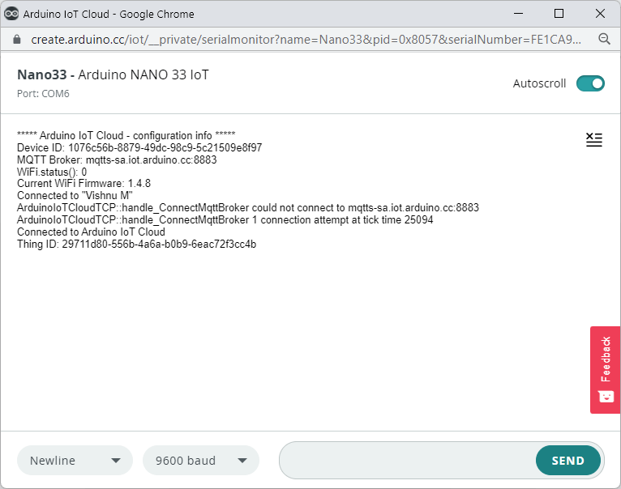Viewport: 621px width, 489px height.
Task: Click the Arduino infinity logo in title bar
Action: pos(11,14)
